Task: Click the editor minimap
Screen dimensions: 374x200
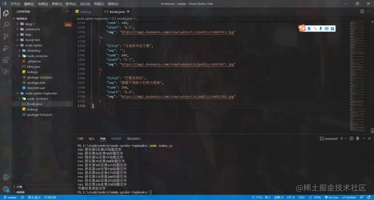Action: coord(357,76)
